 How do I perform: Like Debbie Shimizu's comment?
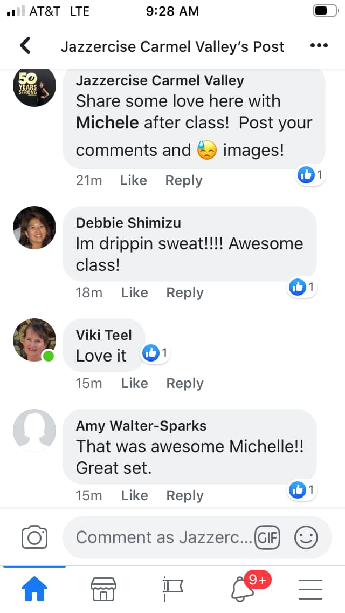134,292
